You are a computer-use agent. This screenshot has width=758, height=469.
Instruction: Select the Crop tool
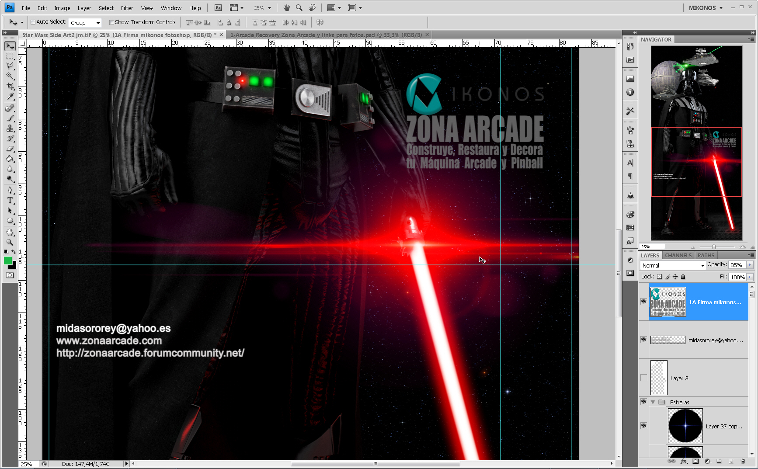click(x=10, y=86)
